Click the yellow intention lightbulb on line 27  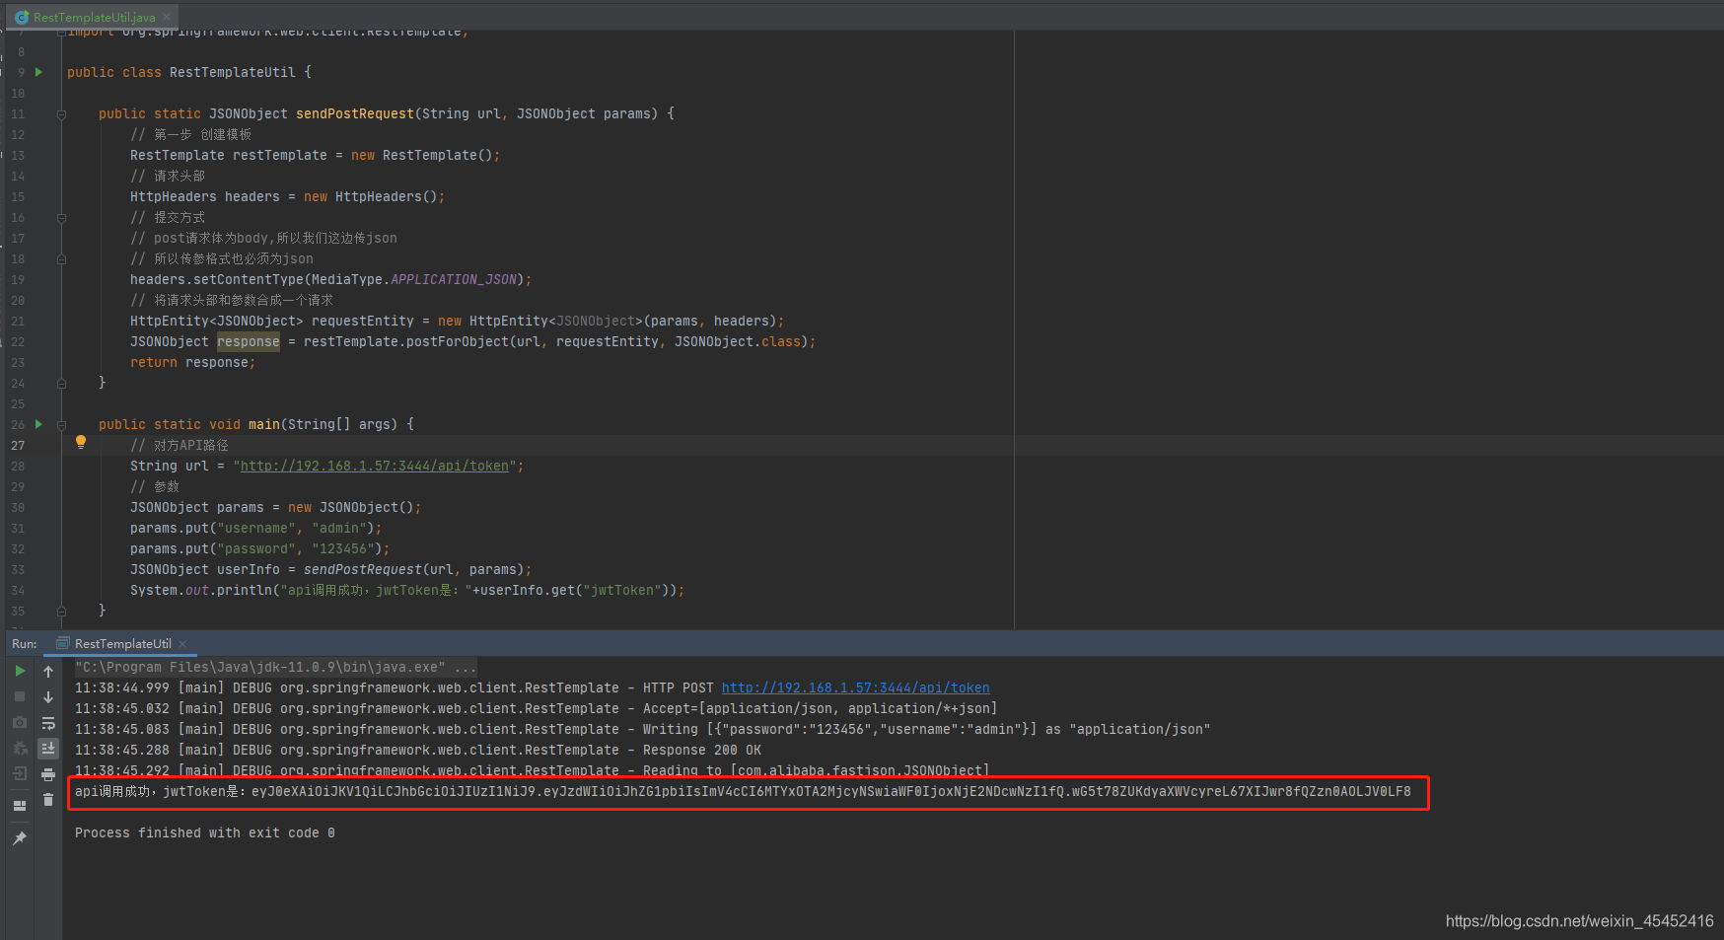81,443
